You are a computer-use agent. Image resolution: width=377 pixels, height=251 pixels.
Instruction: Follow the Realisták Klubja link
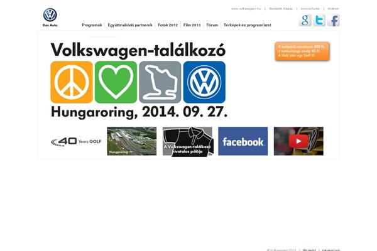(281, 9)
